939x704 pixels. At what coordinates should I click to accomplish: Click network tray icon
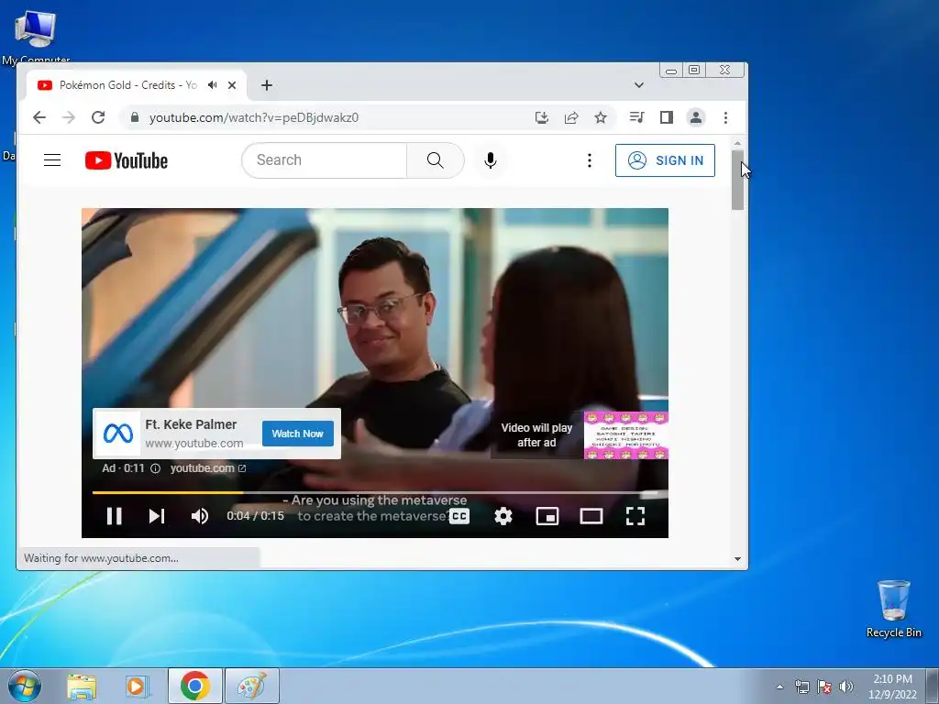click(x=801, y=687)
